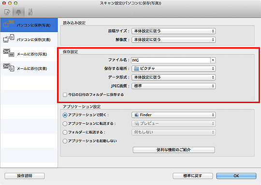
Task: Open the 原稿サイズ dropdown
Action: [174, 31]
